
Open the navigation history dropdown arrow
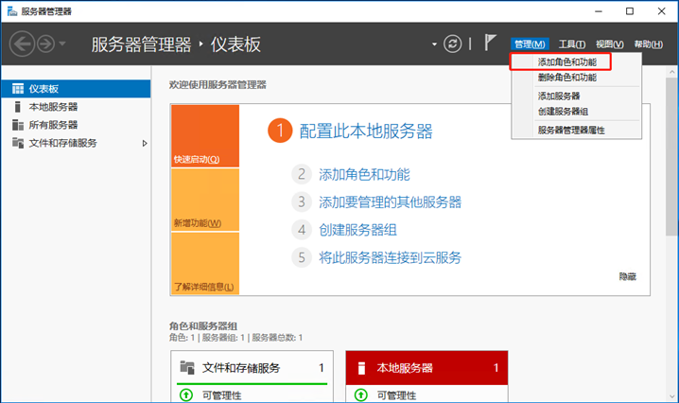[x=63, y=44]
